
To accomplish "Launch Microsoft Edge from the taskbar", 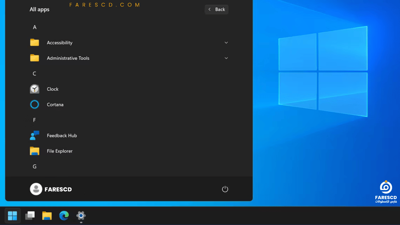I will 64,216.
